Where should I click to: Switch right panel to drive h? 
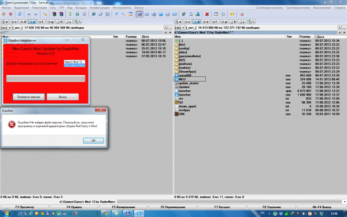(x=233, y=22)
